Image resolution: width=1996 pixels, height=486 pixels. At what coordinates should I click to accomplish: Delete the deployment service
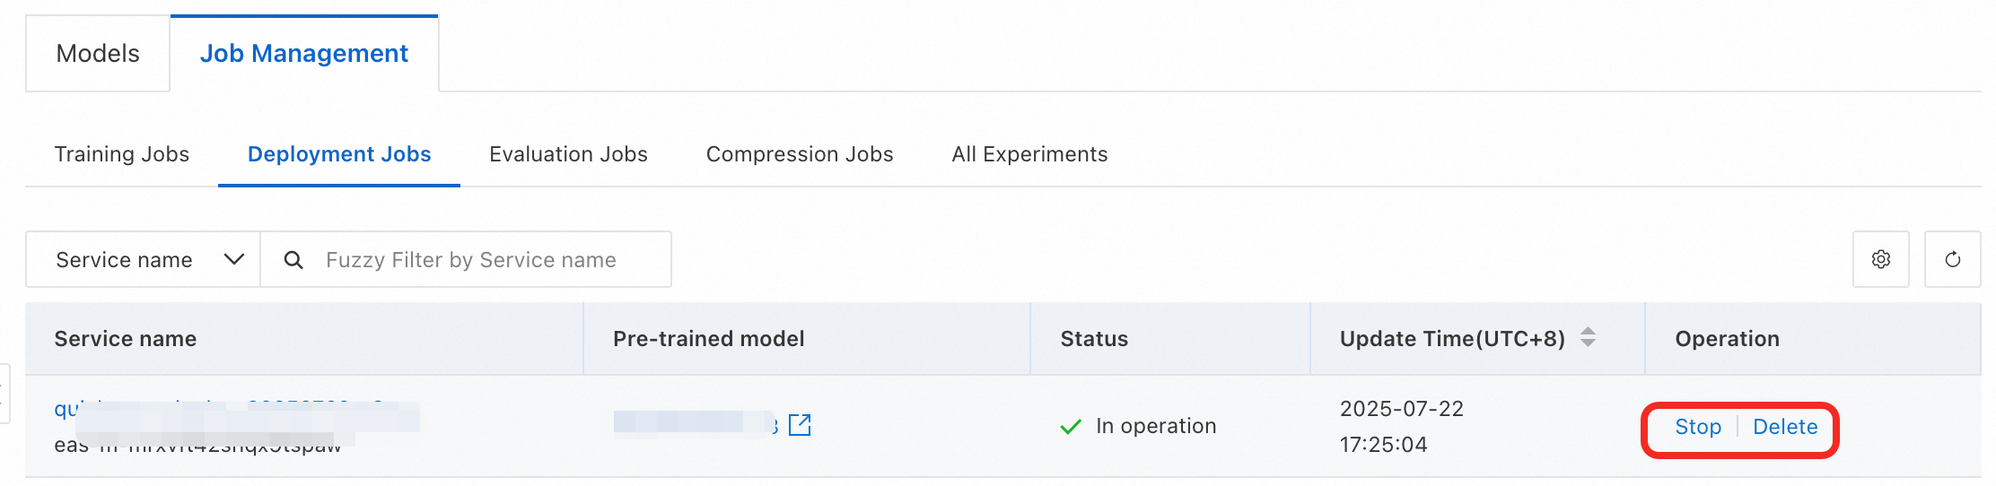[1785, 427]
